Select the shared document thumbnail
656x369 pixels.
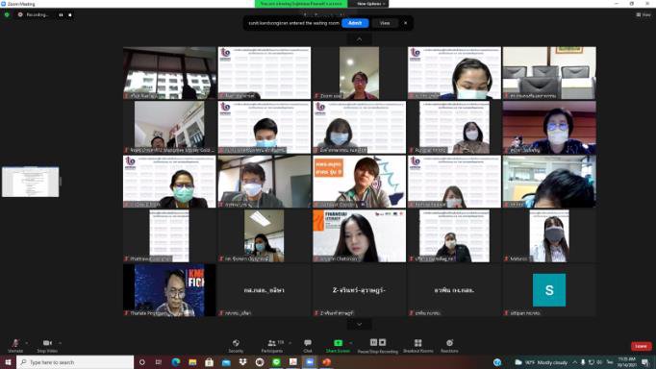click(x=31, y=182)
